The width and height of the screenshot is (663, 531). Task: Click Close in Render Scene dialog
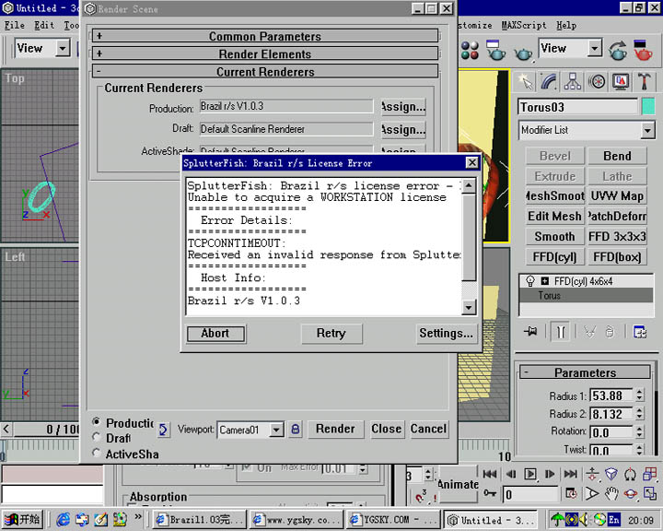(x=387, y=430)
